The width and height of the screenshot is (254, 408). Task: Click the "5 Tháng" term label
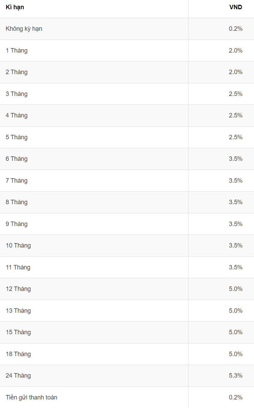point(16,137)
